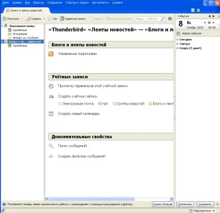220x213 pixels.
Task: Open the Правка menu
Action: tap(17, 3)
